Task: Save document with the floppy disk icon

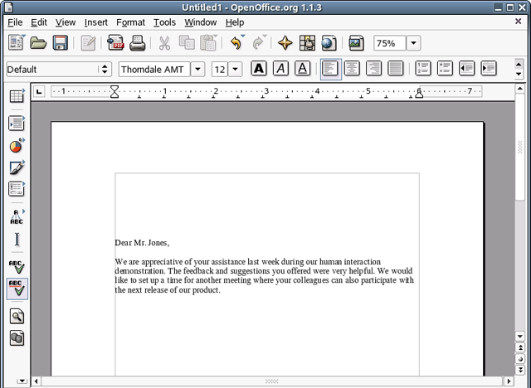Action: [x=60, y=43]
